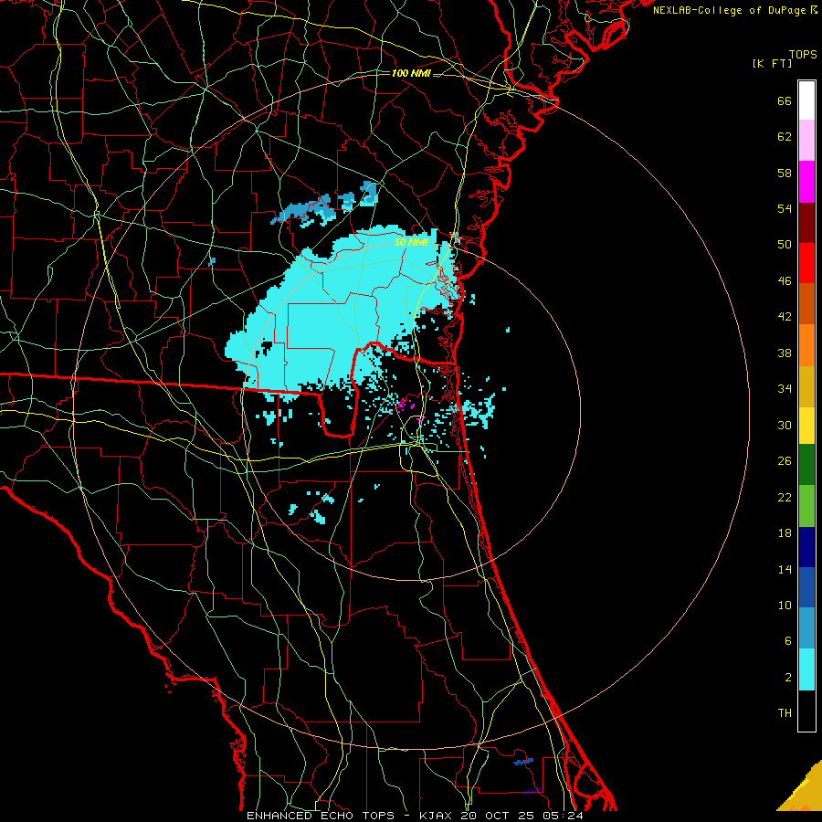Click the 46 legend value

[x=785, y=280]
